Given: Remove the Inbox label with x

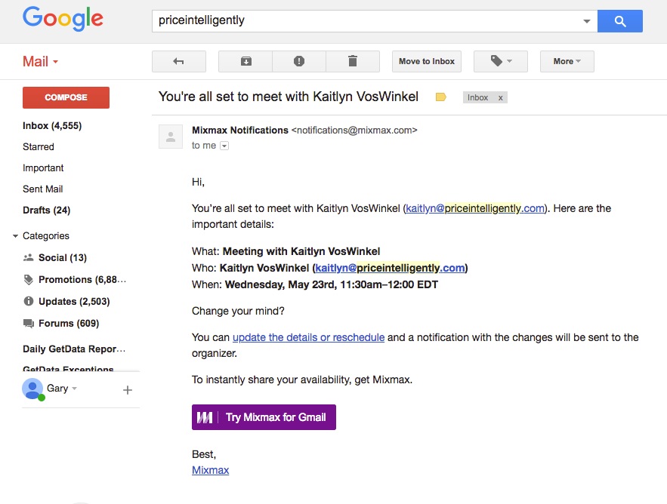Looking at the screenshot, I should click(x=500, y=98).
